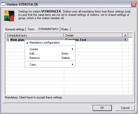Toggle the Mandatory configuration checkmark
The image size is (138, 114).
pos(27,43)
